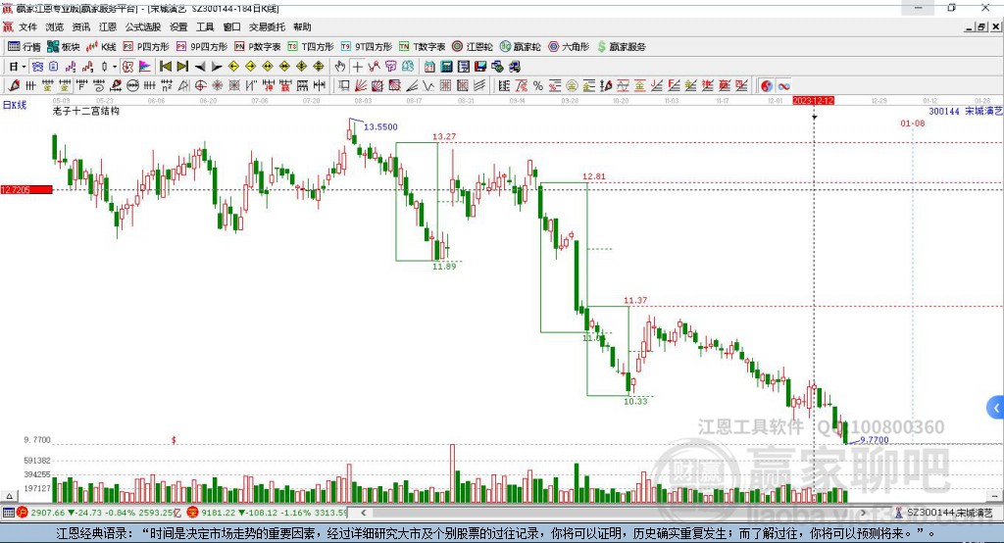Click the 日K线 period label

click(x=14, y=106)
